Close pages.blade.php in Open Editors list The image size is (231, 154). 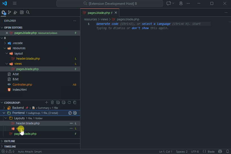coord(7,33)
